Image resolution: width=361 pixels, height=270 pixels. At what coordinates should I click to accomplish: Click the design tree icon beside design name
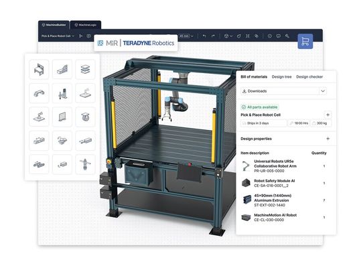tap(80, 36)
